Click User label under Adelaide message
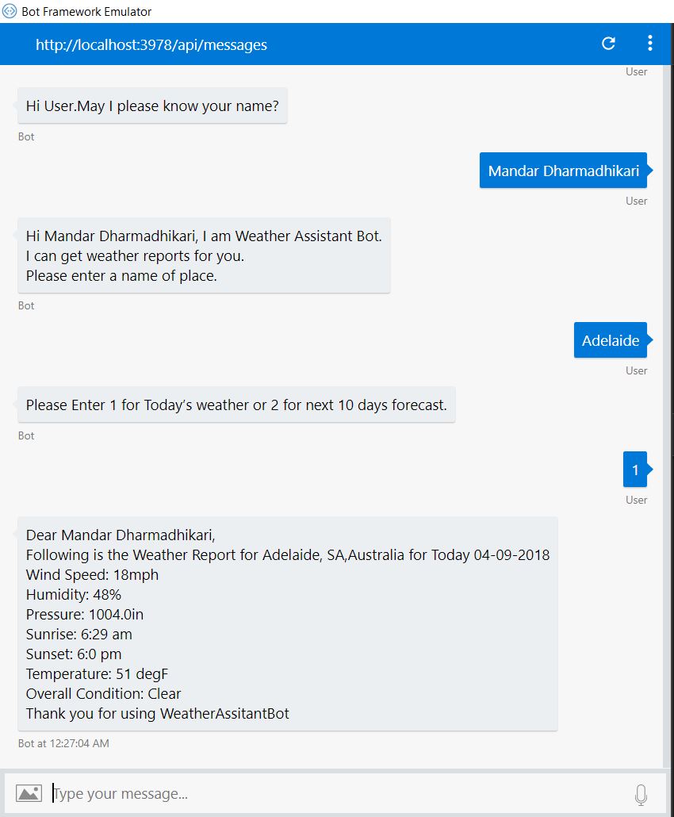The image size is (674, 817). (636, 370)
